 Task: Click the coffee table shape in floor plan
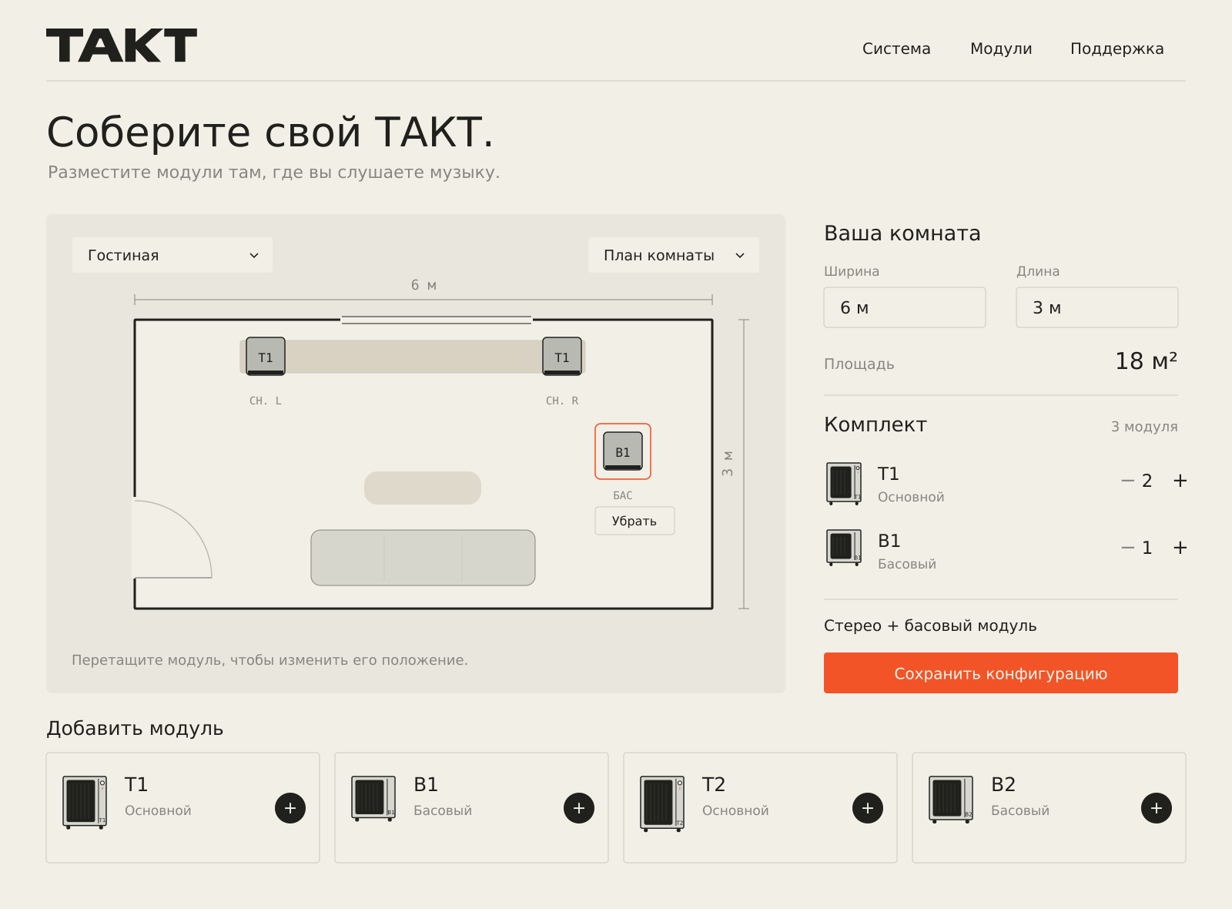tap(423, 488)
